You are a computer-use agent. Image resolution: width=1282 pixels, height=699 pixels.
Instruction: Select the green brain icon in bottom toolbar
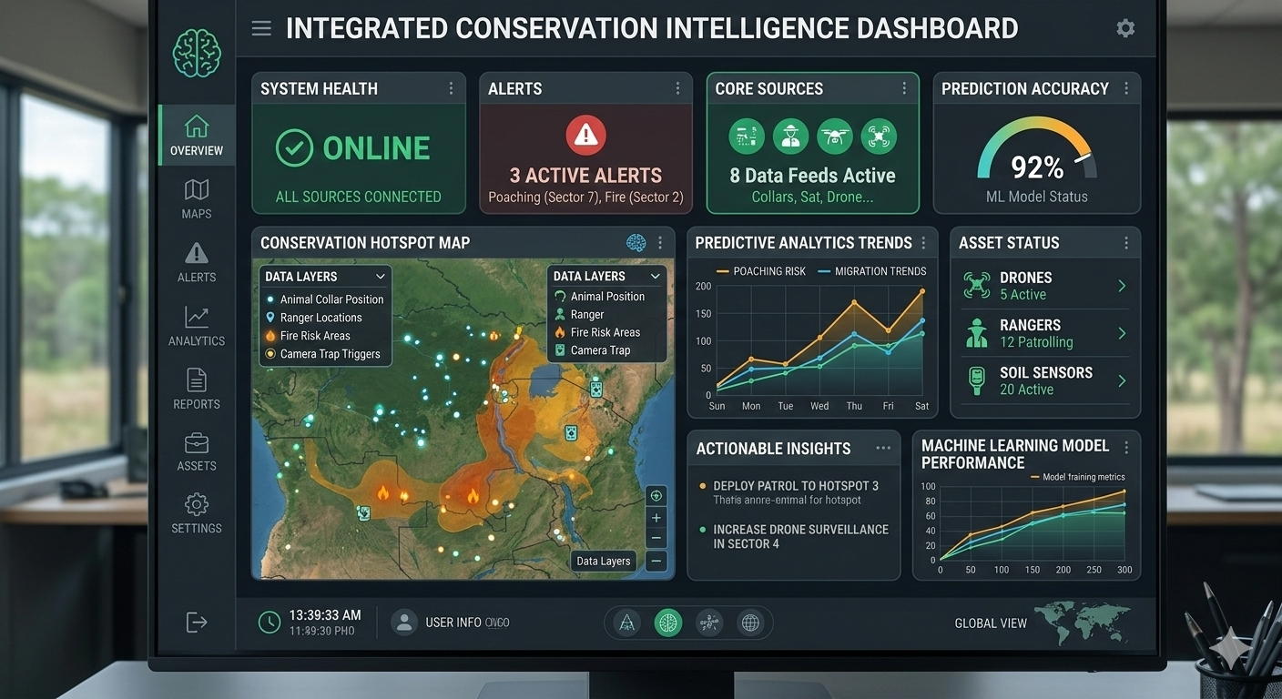click(668, 623)
